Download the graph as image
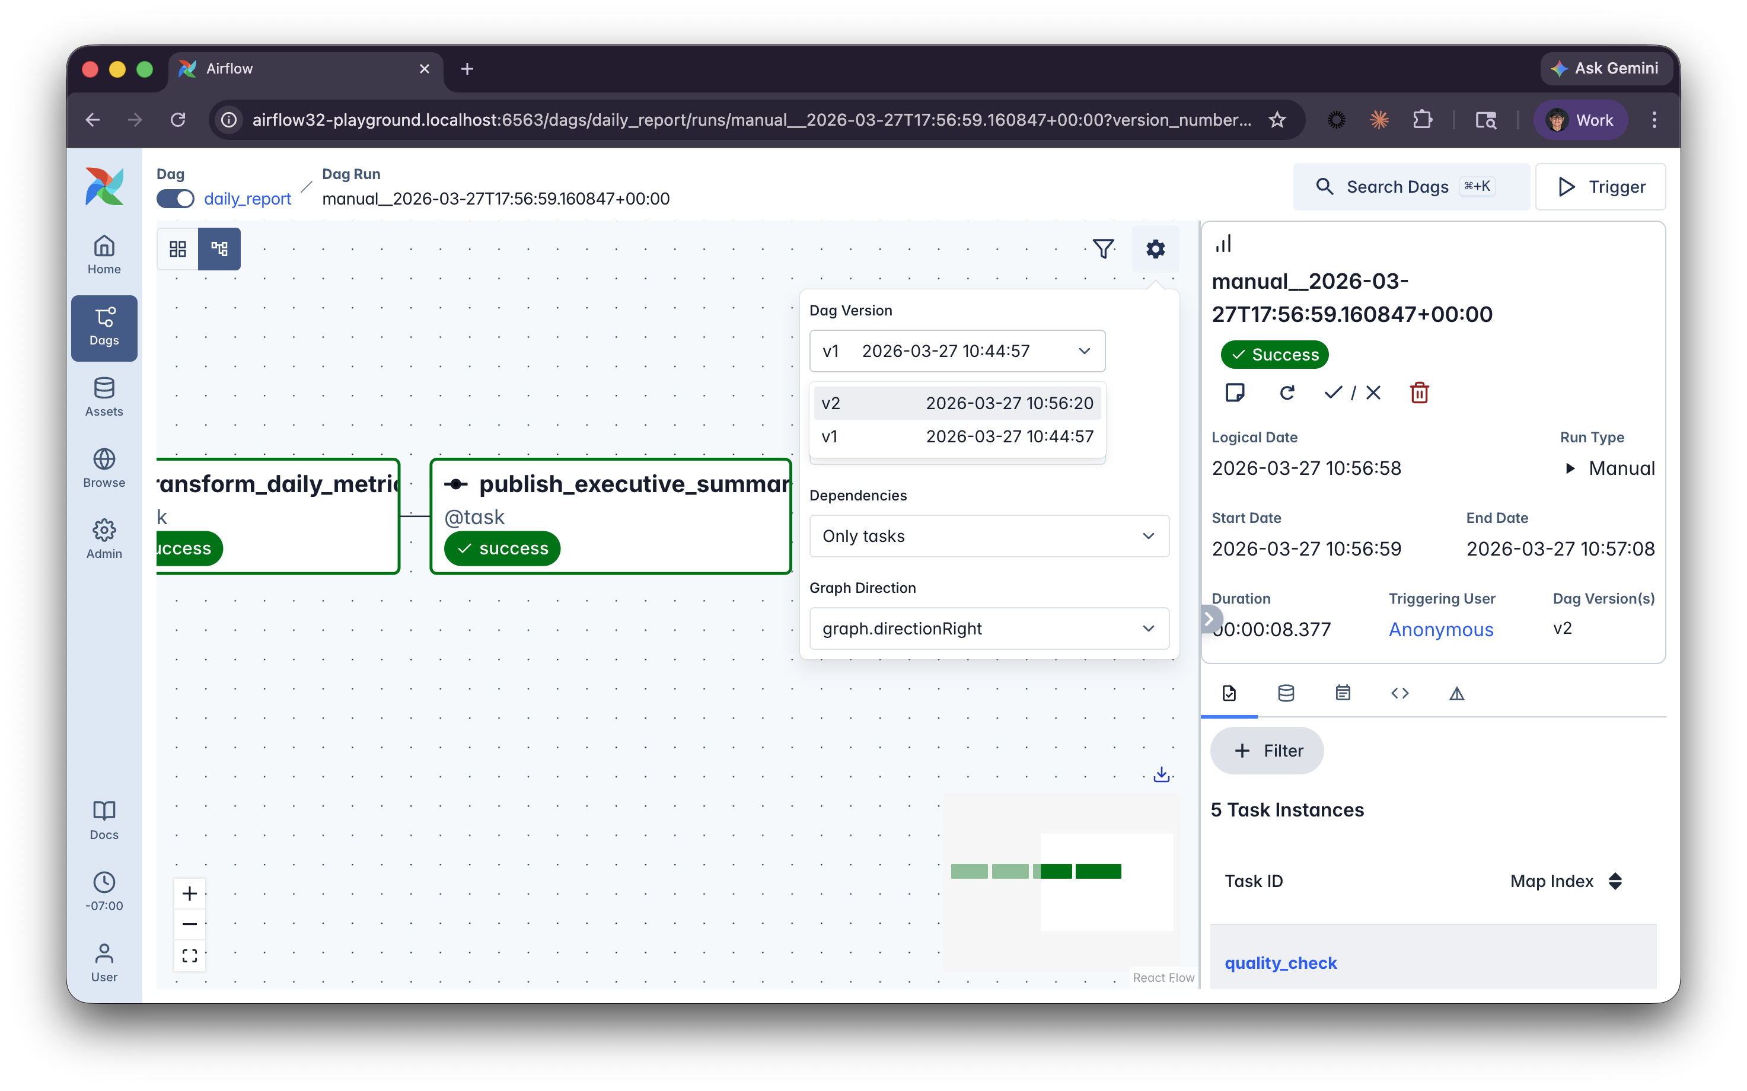Screen dimensions: 1747x1091 (1161, 774)
